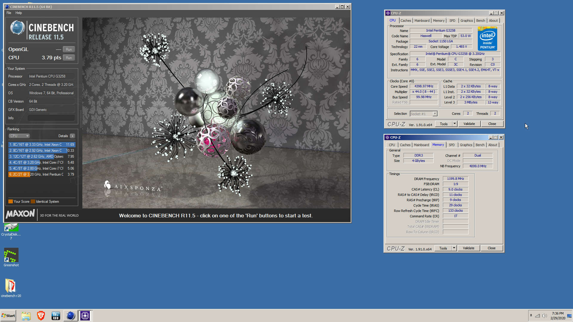Switch to Bench tab in Memory CPU-Z window
The image size is (573, 322).
(480, 145)
